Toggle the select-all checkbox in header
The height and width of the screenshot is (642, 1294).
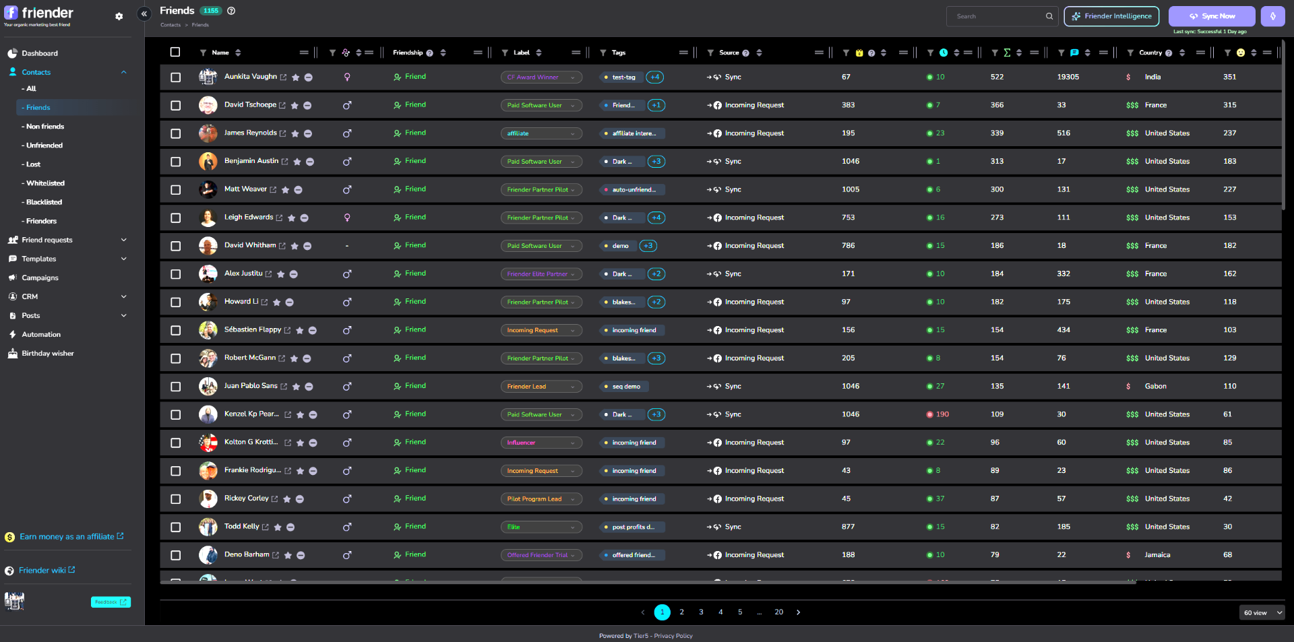click(175, 52)
